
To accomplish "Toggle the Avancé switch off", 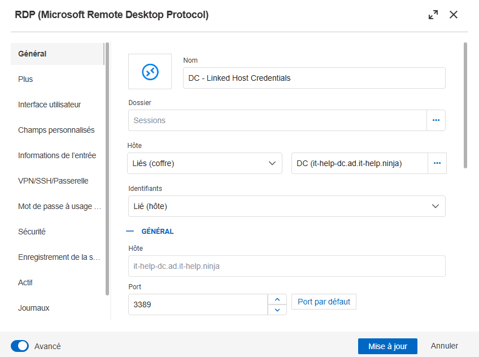I will pos(20,346).
